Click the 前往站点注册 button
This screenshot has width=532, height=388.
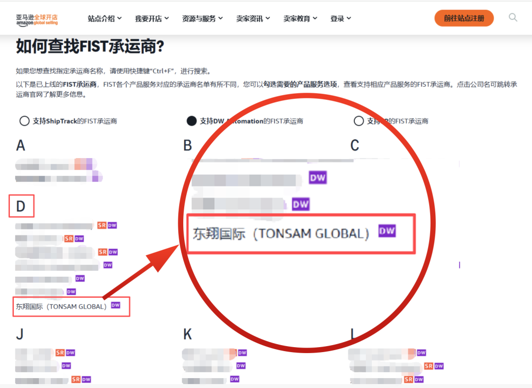coord(464,18)
